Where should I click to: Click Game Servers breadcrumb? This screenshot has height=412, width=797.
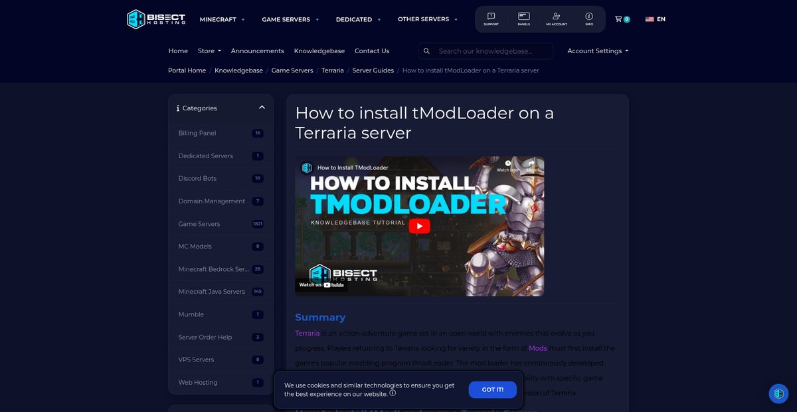(292, 70)
